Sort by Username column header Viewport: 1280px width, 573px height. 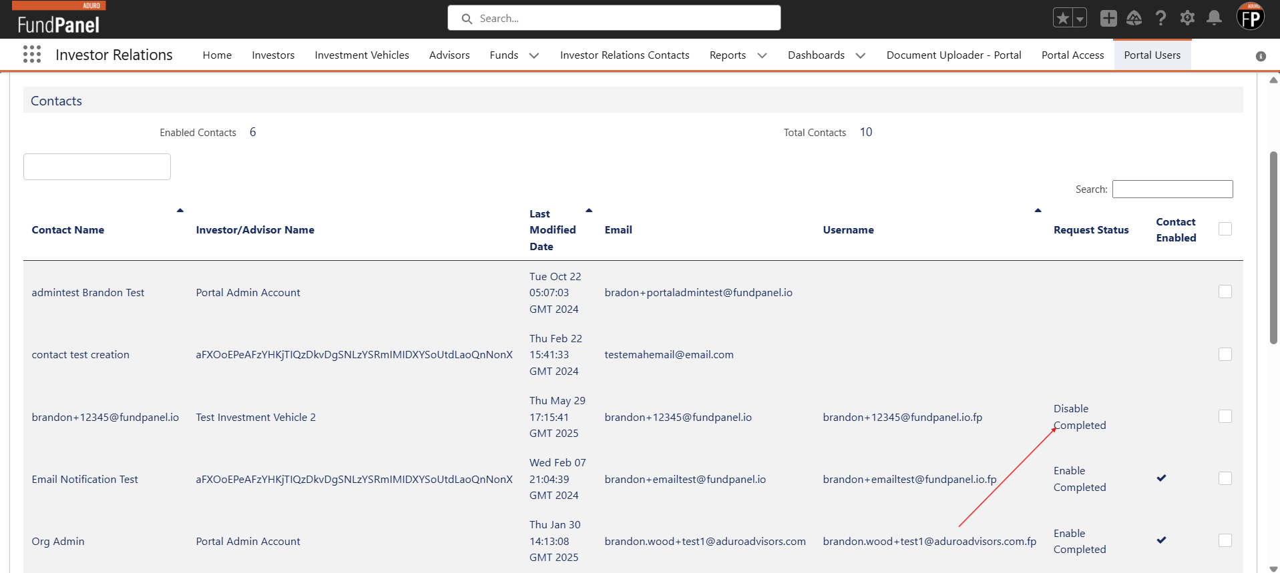[848, 229]
